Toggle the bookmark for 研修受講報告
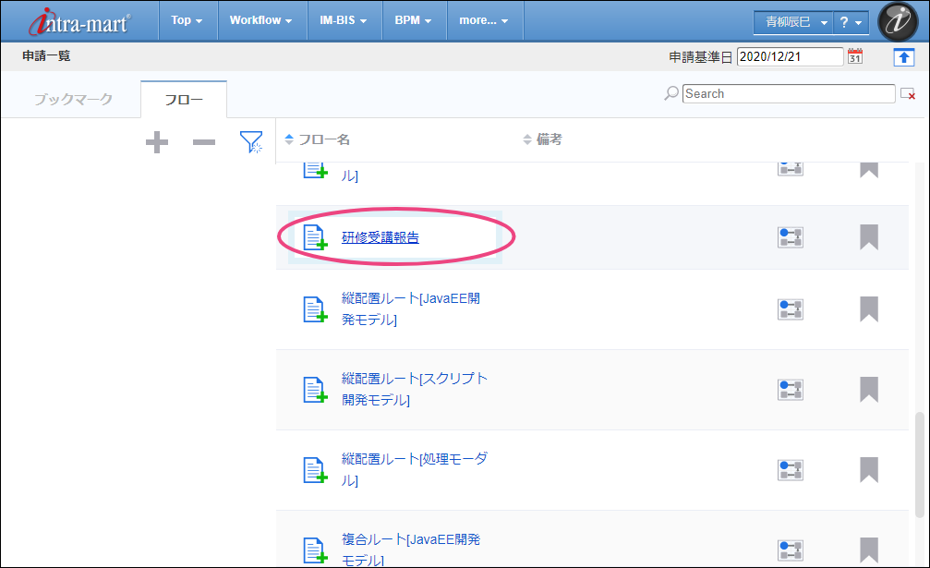Image resolution: width=930 pixels, height=568 pixels. click(868, 237)
